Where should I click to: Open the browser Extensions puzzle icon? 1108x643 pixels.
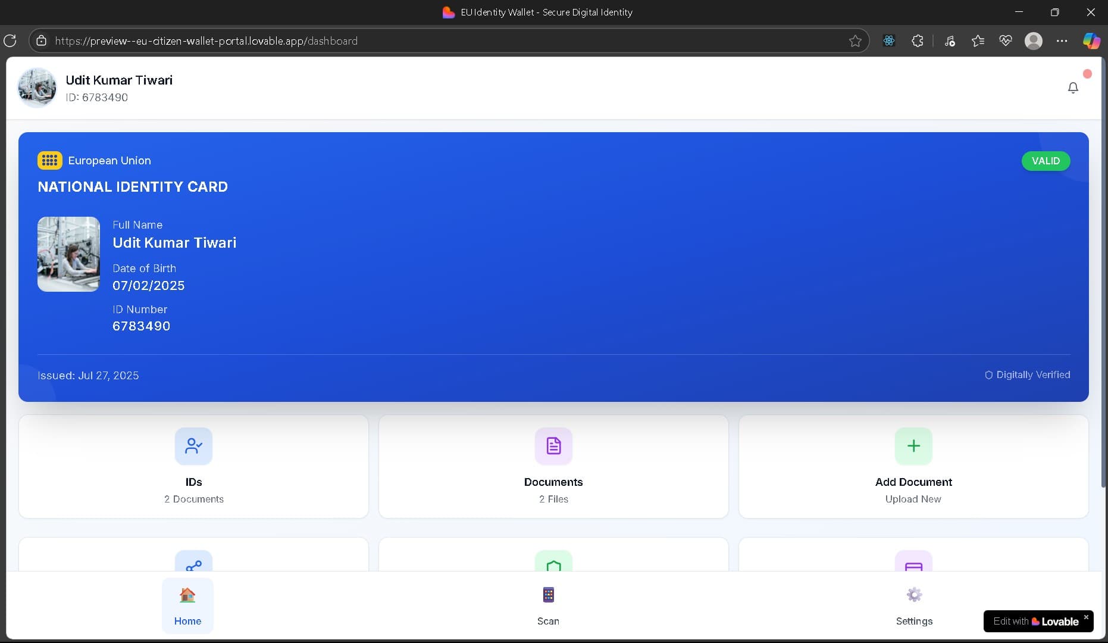(x=916, y=40)
